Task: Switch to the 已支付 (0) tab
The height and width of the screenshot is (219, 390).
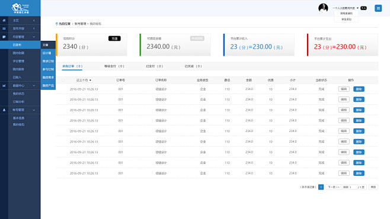Action: tap(154, 66)
